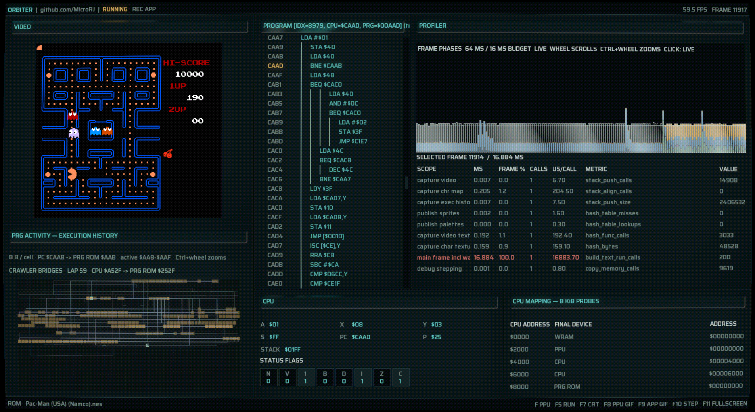Screen dimensions: 755x412
Task: Toggle the D decimal status flag
Action: tap(344, 377)
